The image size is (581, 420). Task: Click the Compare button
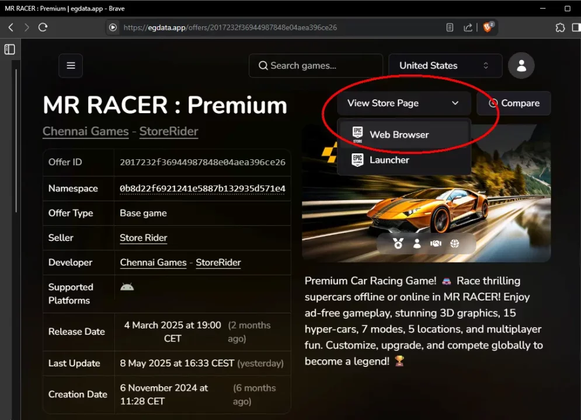tap(513, 103)
